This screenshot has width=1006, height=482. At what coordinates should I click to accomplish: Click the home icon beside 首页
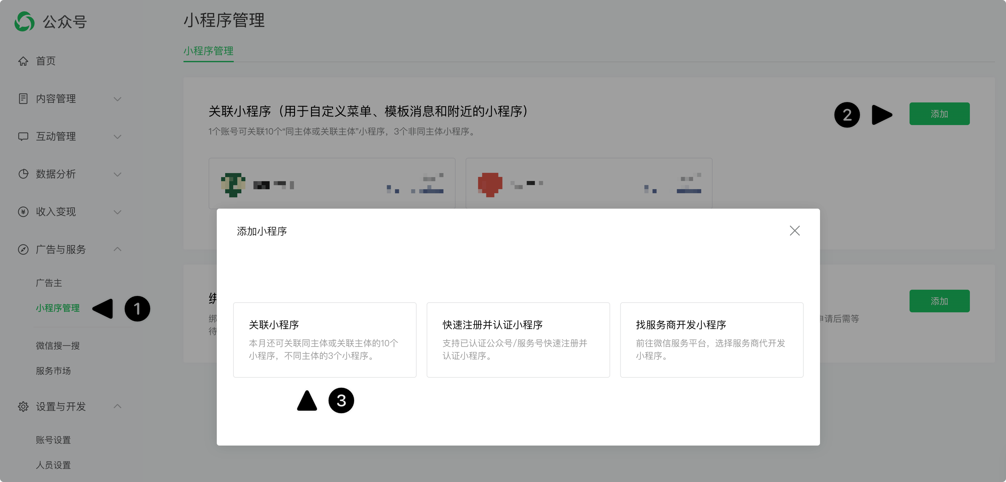point(23,61)
